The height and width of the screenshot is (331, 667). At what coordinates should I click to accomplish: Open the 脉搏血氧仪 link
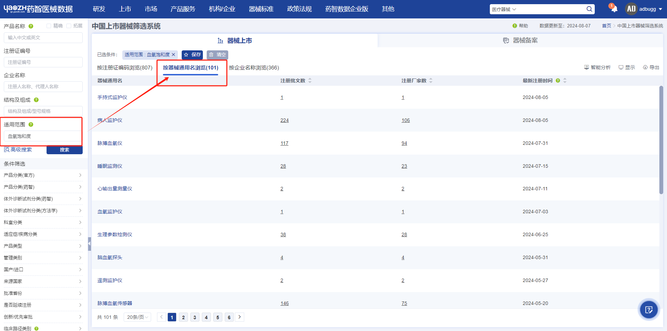pyautogui.click(x=110, y=143)
